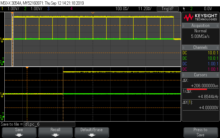Image resolution: width=220 pixels, height=138 pixels.
Task: Click the trigger source 2 indicator
Action: click(x=191, y=9)
